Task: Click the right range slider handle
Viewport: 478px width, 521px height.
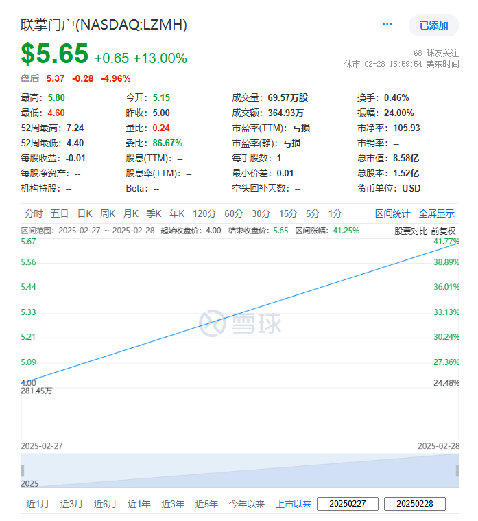Action: (x=457, y=471)
